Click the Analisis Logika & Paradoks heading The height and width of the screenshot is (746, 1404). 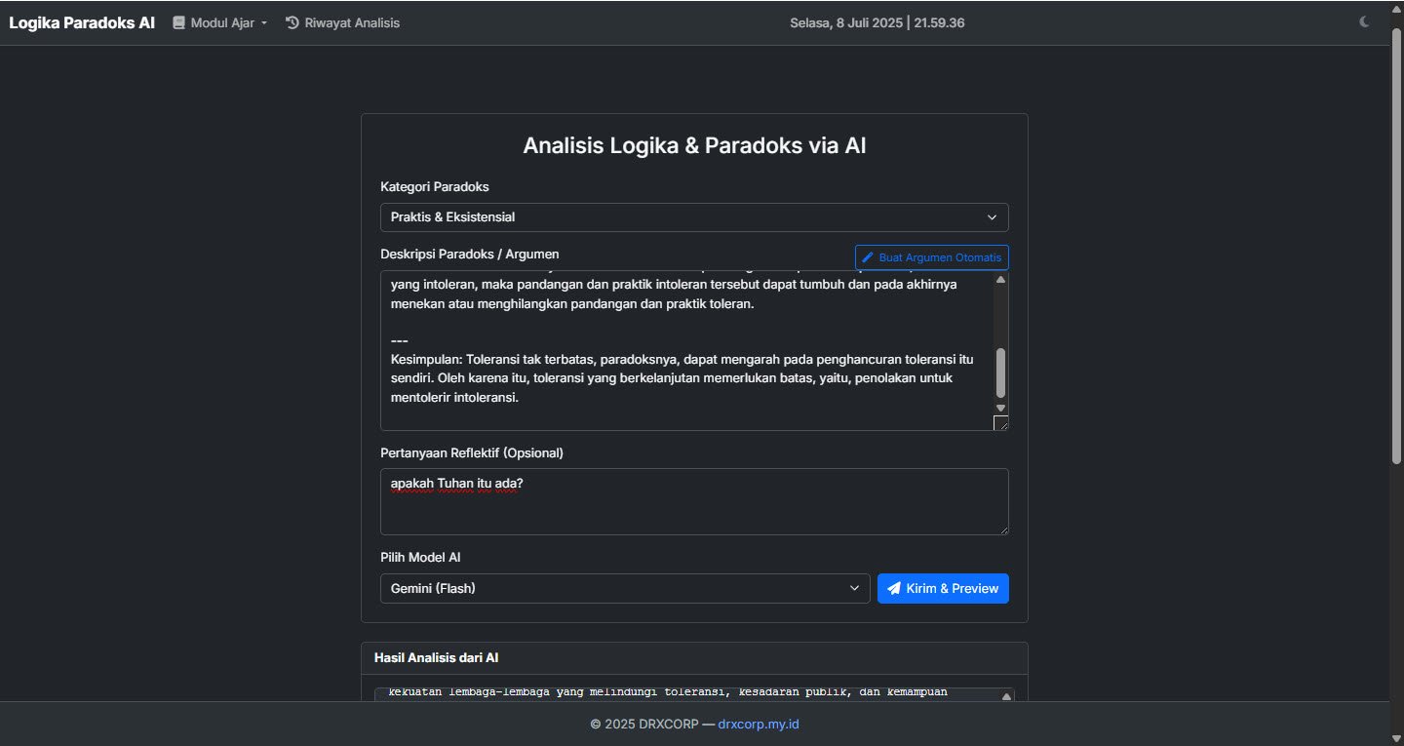[694, 145]
